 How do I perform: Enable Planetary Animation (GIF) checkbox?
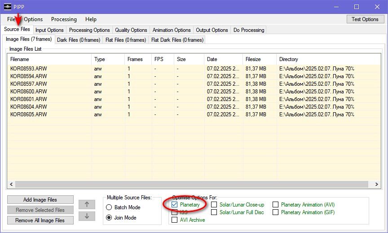[275, 212]
